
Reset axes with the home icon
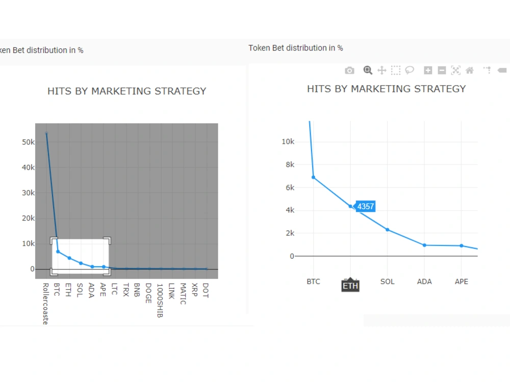click(470, 70)
